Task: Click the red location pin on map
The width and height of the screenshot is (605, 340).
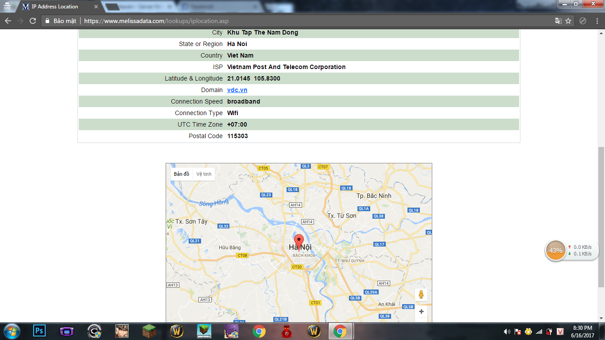Action: click(299, 243)
